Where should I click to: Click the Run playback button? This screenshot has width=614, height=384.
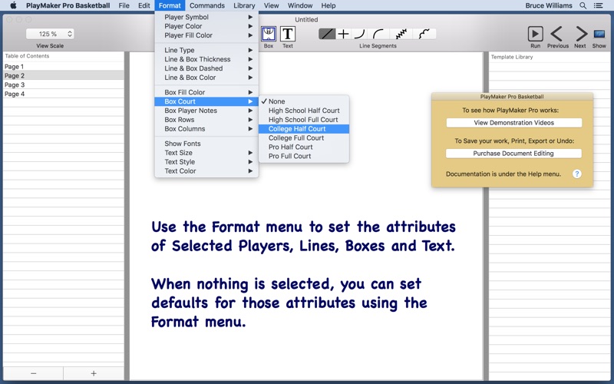tap(535, 34)
